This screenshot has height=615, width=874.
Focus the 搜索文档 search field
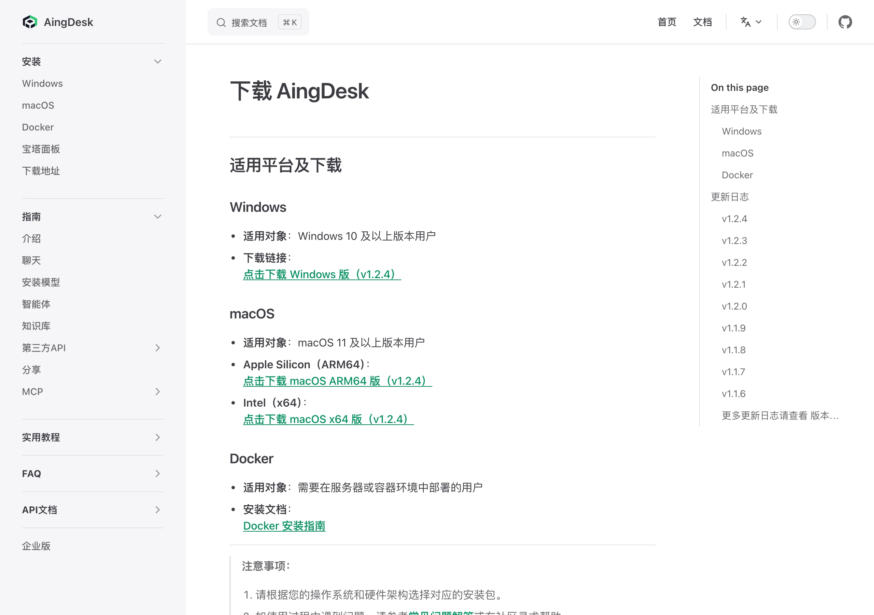click(x=258, y=22)
